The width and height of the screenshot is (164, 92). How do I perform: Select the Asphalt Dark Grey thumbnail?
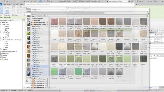[111, 72]
